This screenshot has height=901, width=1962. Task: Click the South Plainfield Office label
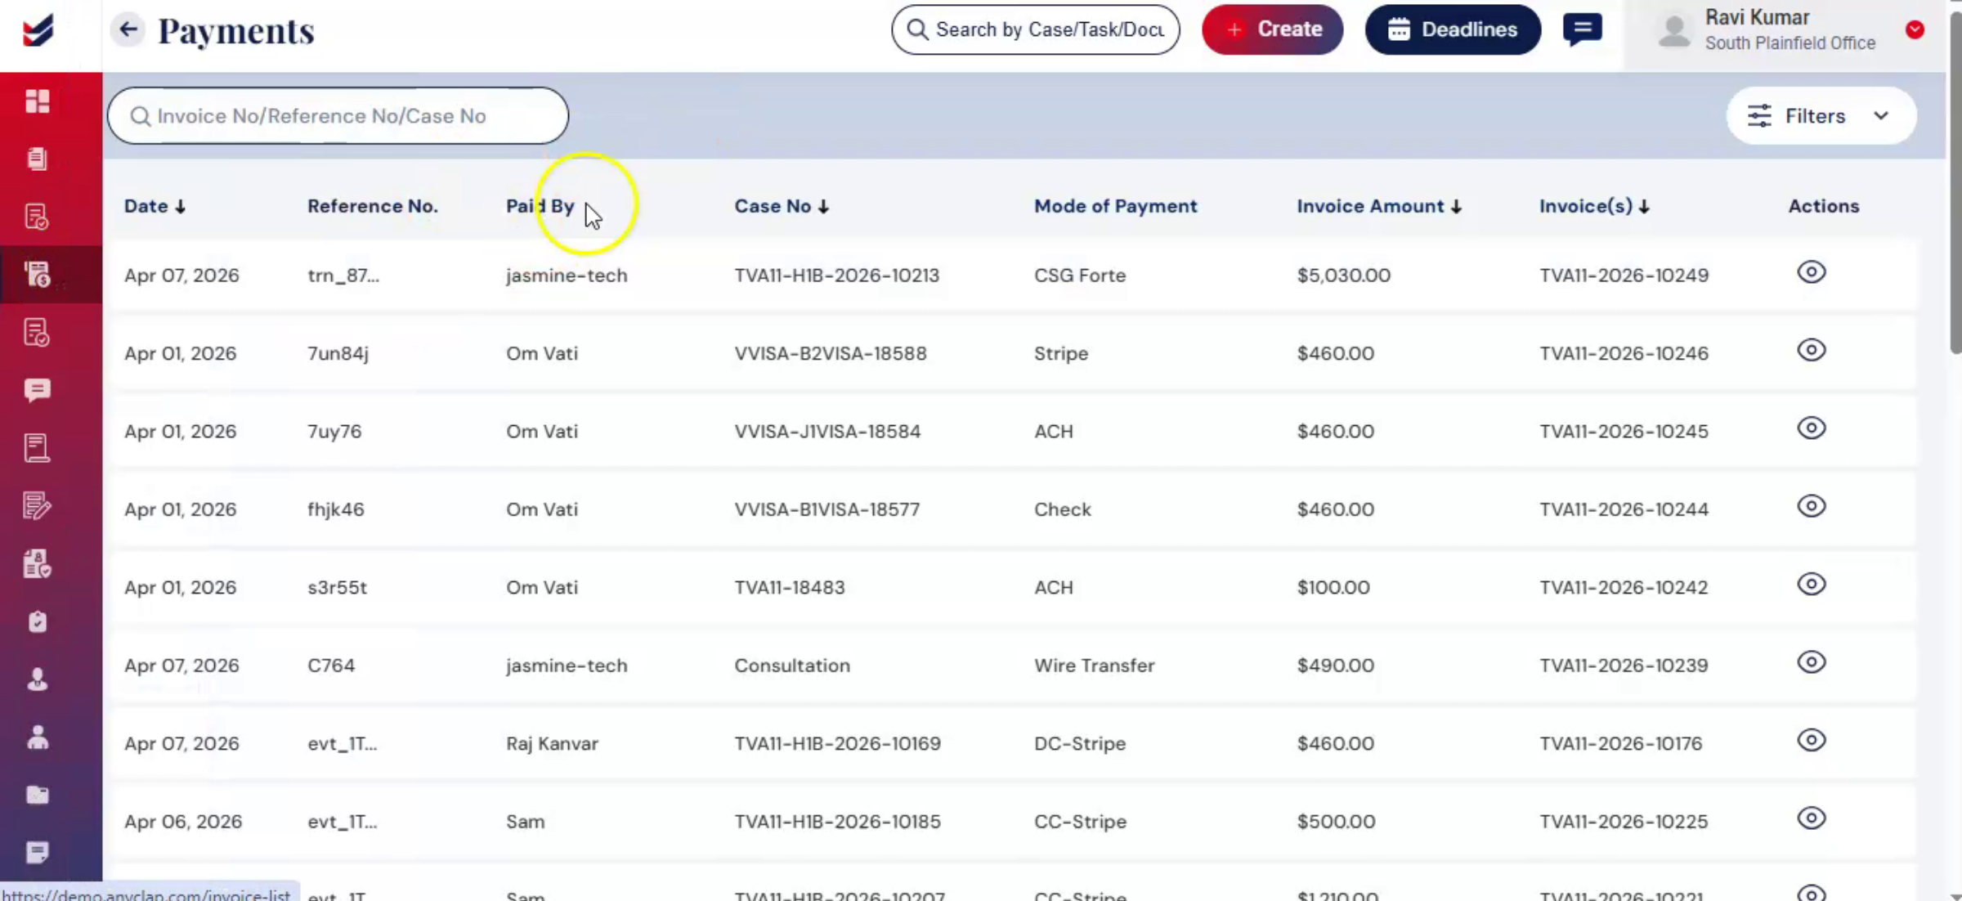(1790, 43)
